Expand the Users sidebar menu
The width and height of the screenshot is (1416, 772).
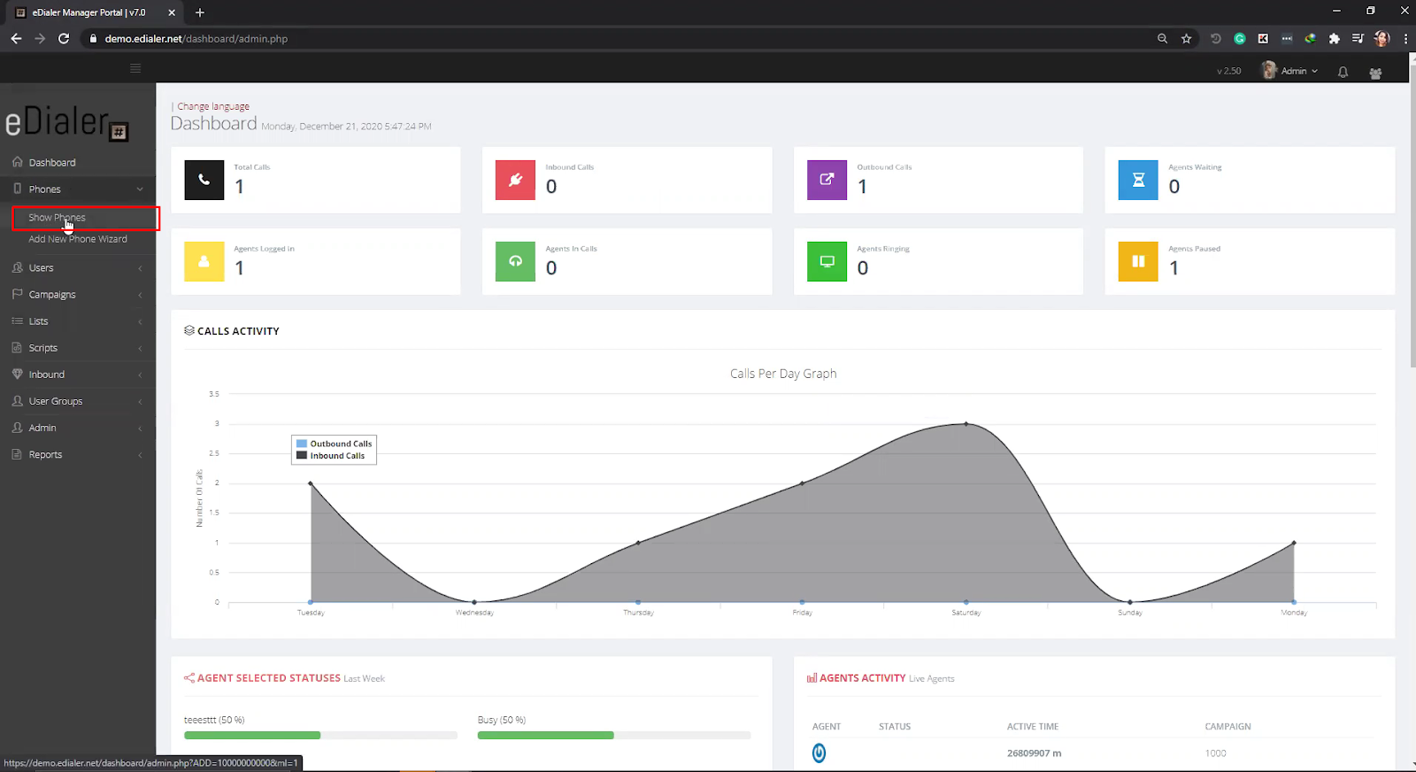pos(78,267)
